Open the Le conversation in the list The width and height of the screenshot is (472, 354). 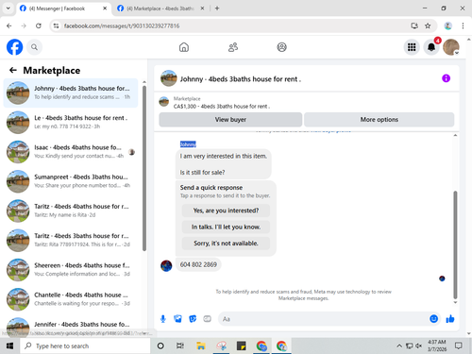71,122
